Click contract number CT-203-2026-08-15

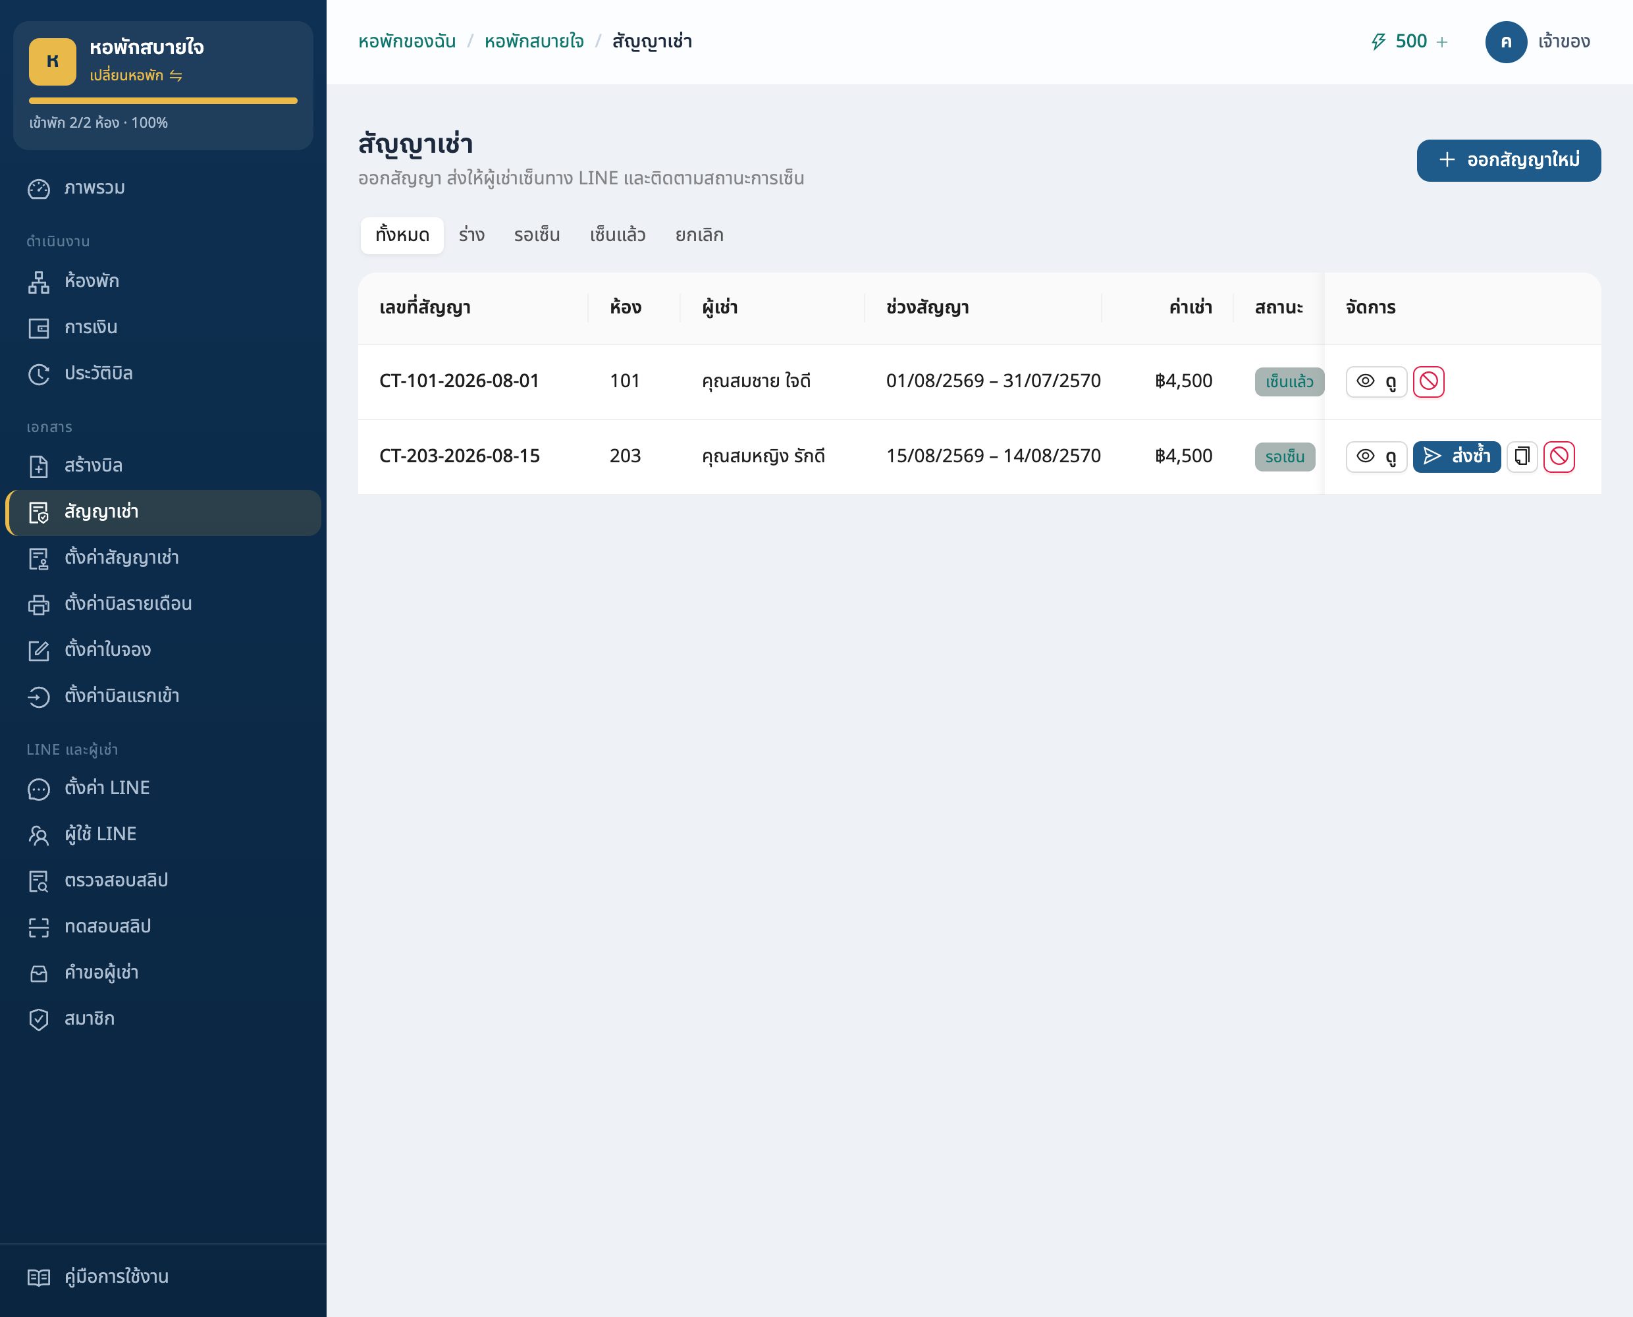point(459,456)
